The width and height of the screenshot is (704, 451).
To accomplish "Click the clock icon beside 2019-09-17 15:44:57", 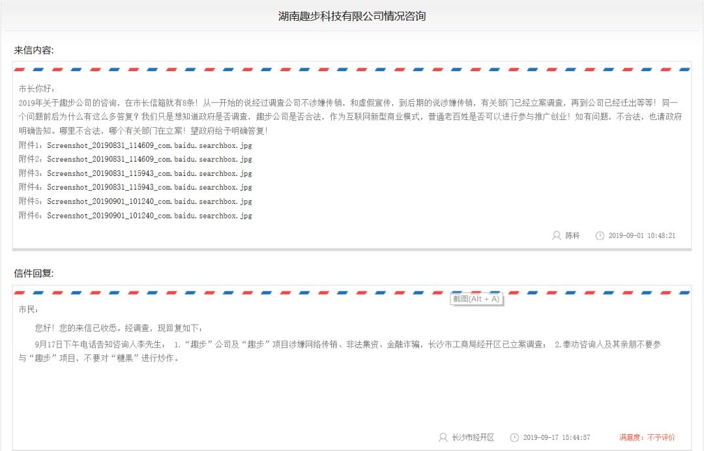I will point(514,437).
